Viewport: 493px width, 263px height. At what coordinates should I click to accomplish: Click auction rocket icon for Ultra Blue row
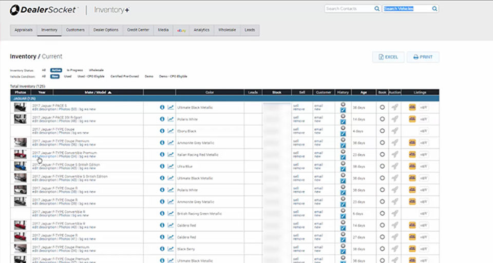click(394, 166)
